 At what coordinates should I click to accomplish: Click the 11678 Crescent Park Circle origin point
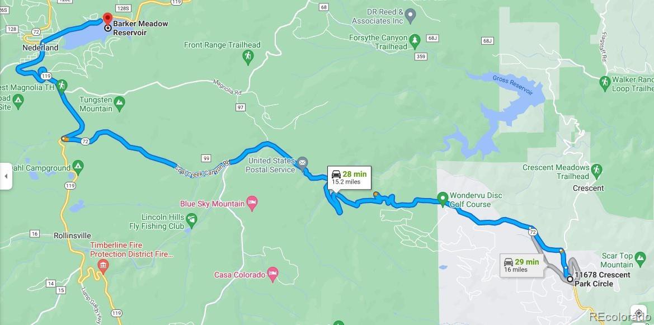(570, 278)
